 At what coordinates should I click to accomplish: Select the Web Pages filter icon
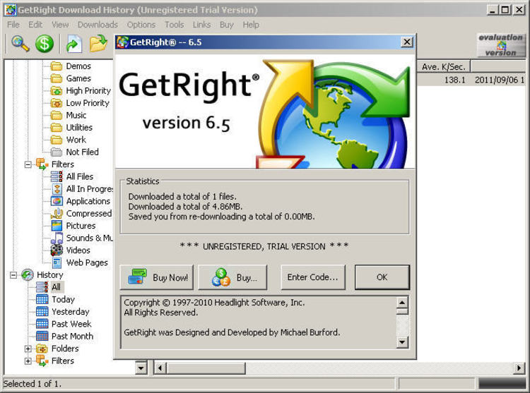coord(57,262)
